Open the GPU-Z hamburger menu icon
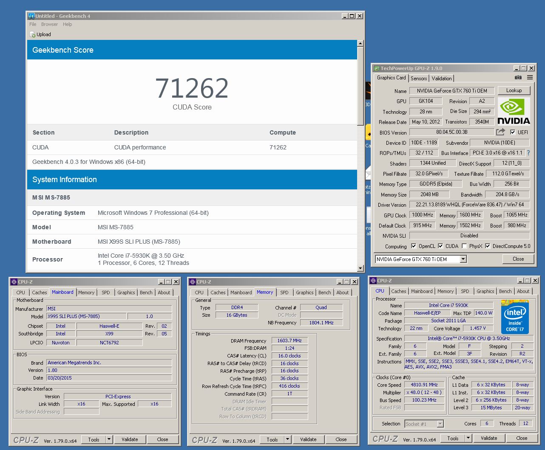The width and height of the screenshot is (545, 450). pos(530,78)
